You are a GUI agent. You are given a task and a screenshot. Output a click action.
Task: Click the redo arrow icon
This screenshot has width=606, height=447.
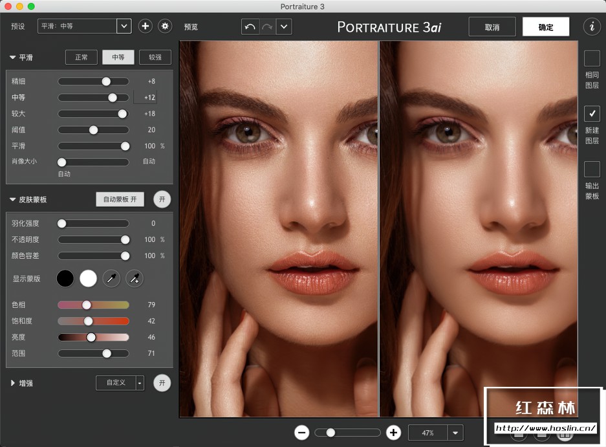[x=267, y=27]
